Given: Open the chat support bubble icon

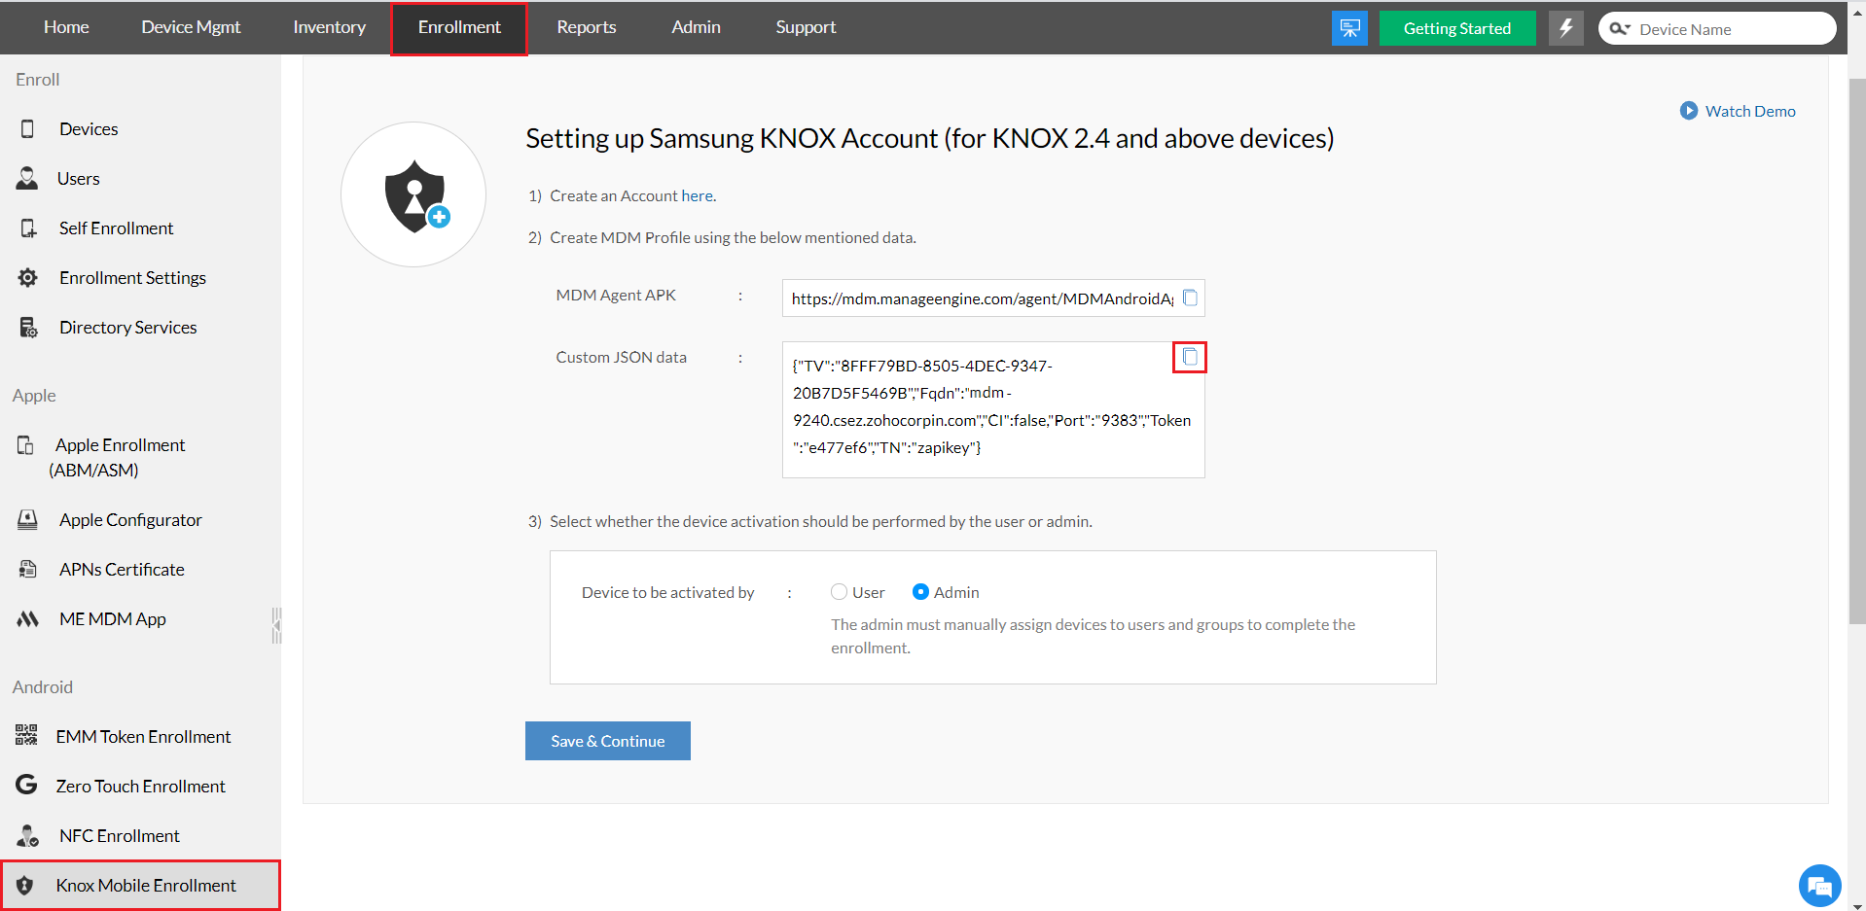Looking at the screenshot, I should [1819, 886].
